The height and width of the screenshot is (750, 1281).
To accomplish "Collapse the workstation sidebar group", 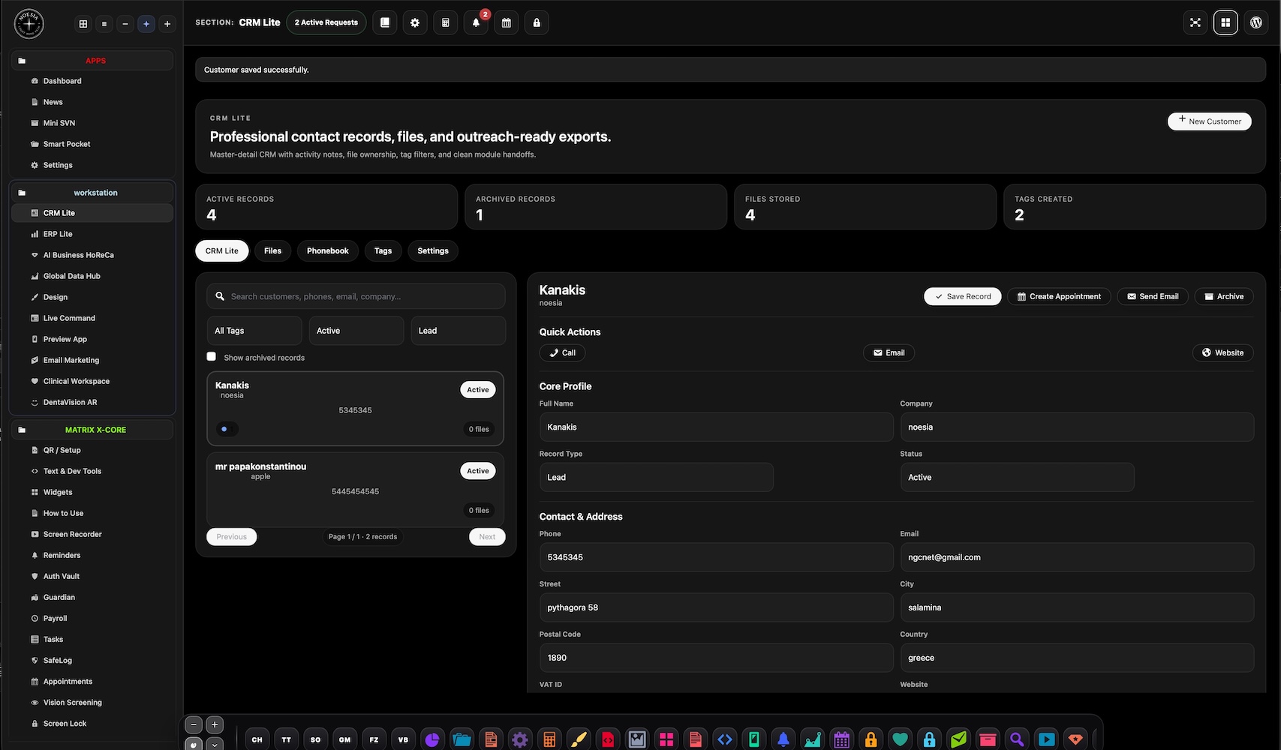I will pyautogui.click(x=93, y=193).
